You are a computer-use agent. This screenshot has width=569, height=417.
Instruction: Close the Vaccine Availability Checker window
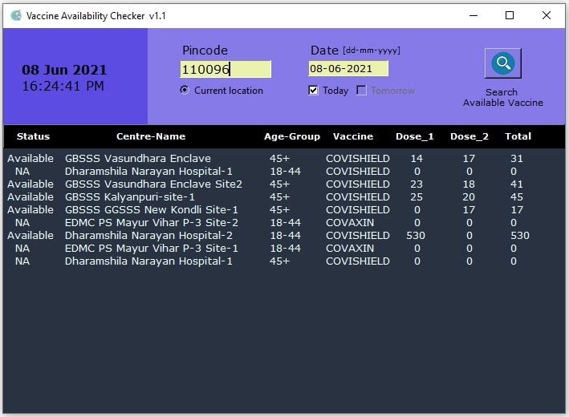coord(547,15)
